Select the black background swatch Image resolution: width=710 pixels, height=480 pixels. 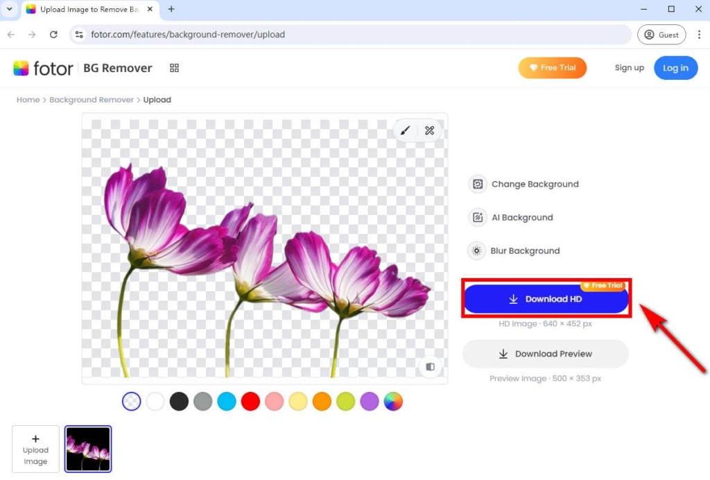pos(179,401)
